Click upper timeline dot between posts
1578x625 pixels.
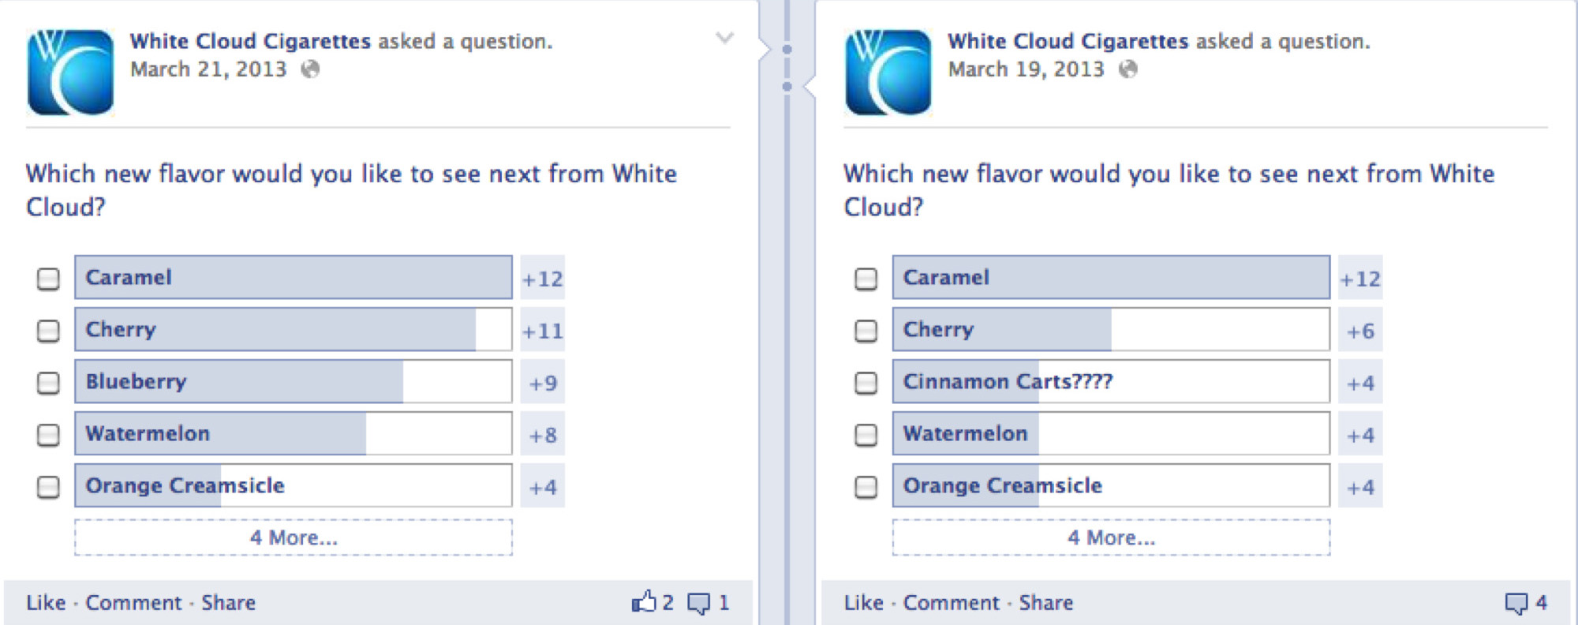(787, 50)
